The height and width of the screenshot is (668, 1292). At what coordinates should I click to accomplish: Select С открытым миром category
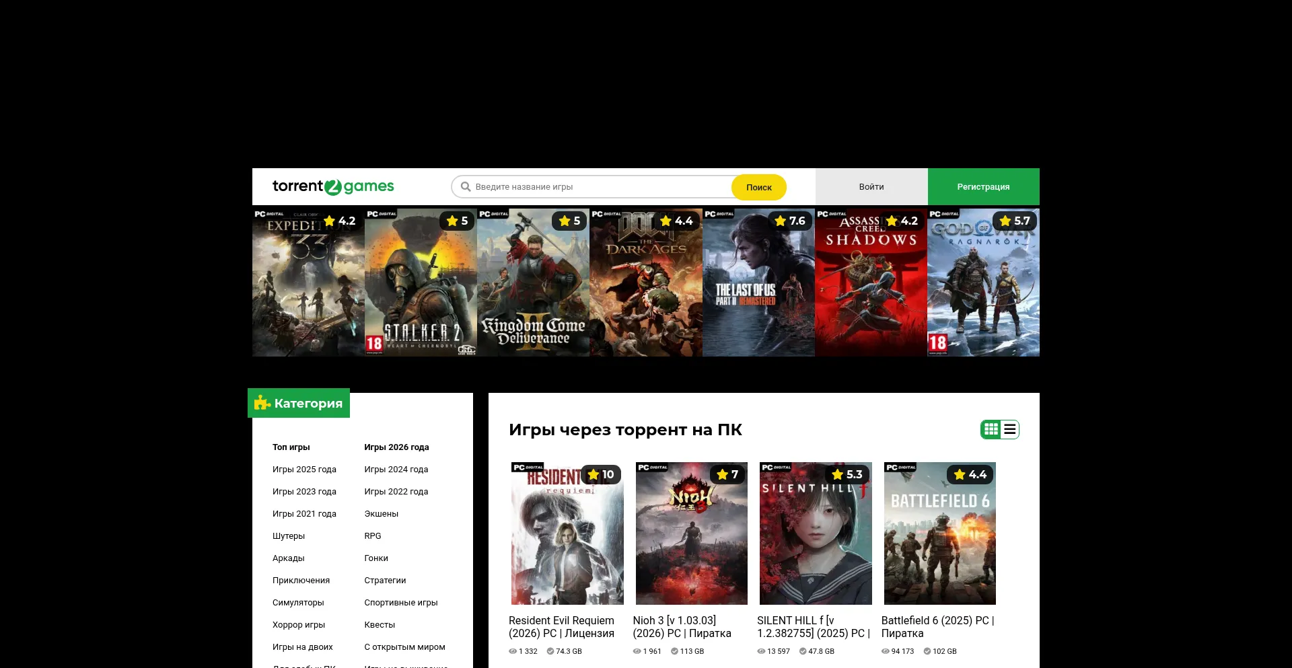coord(404,647)
